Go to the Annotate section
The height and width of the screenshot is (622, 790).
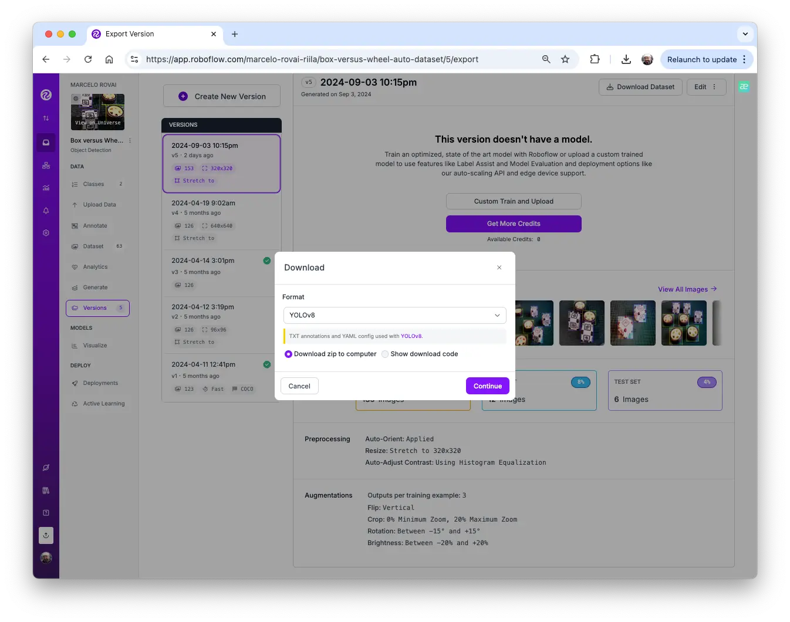point(95,226)
